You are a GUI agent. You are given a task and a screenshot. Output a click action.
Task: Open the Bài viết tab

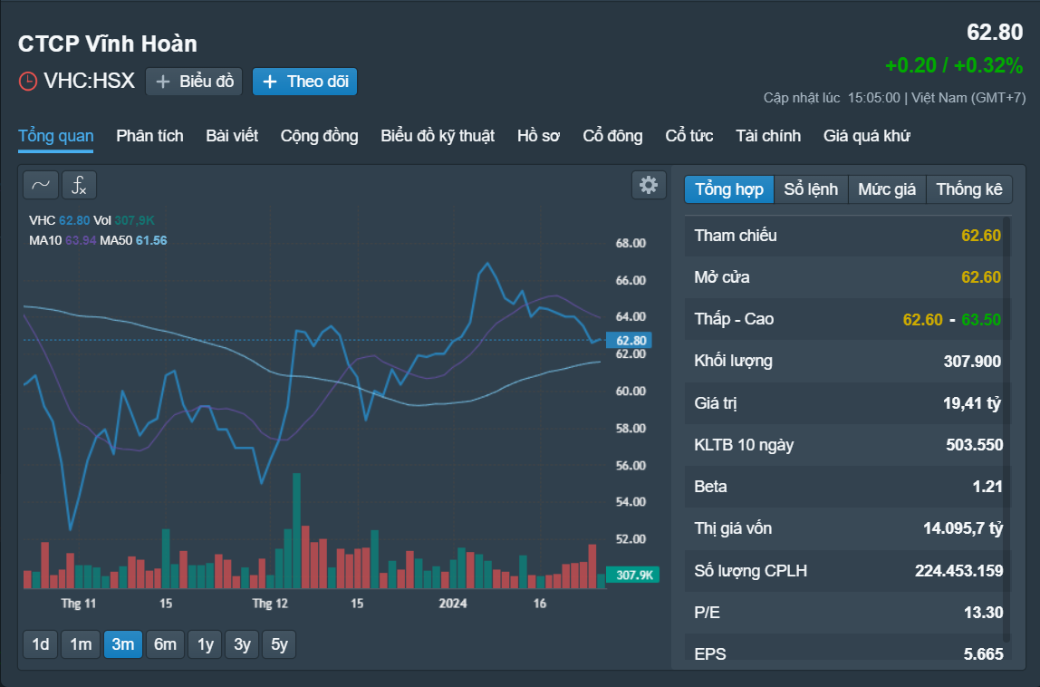click(232, 136)
